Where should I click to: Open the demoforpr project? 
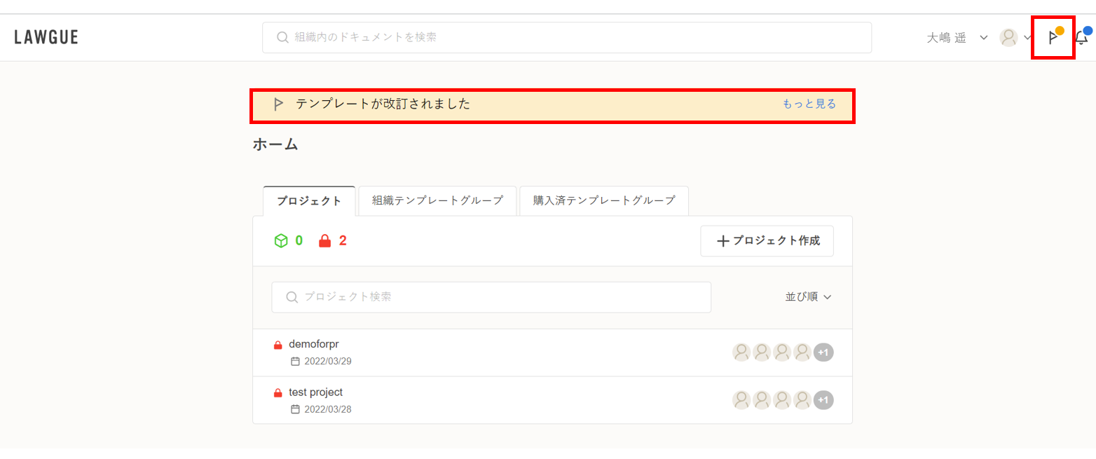[x=314, y=344]
